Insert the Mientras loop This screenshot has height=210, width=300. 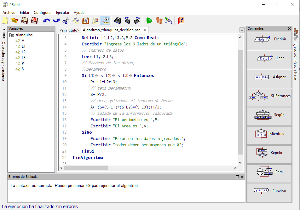(x=269, y=136)
